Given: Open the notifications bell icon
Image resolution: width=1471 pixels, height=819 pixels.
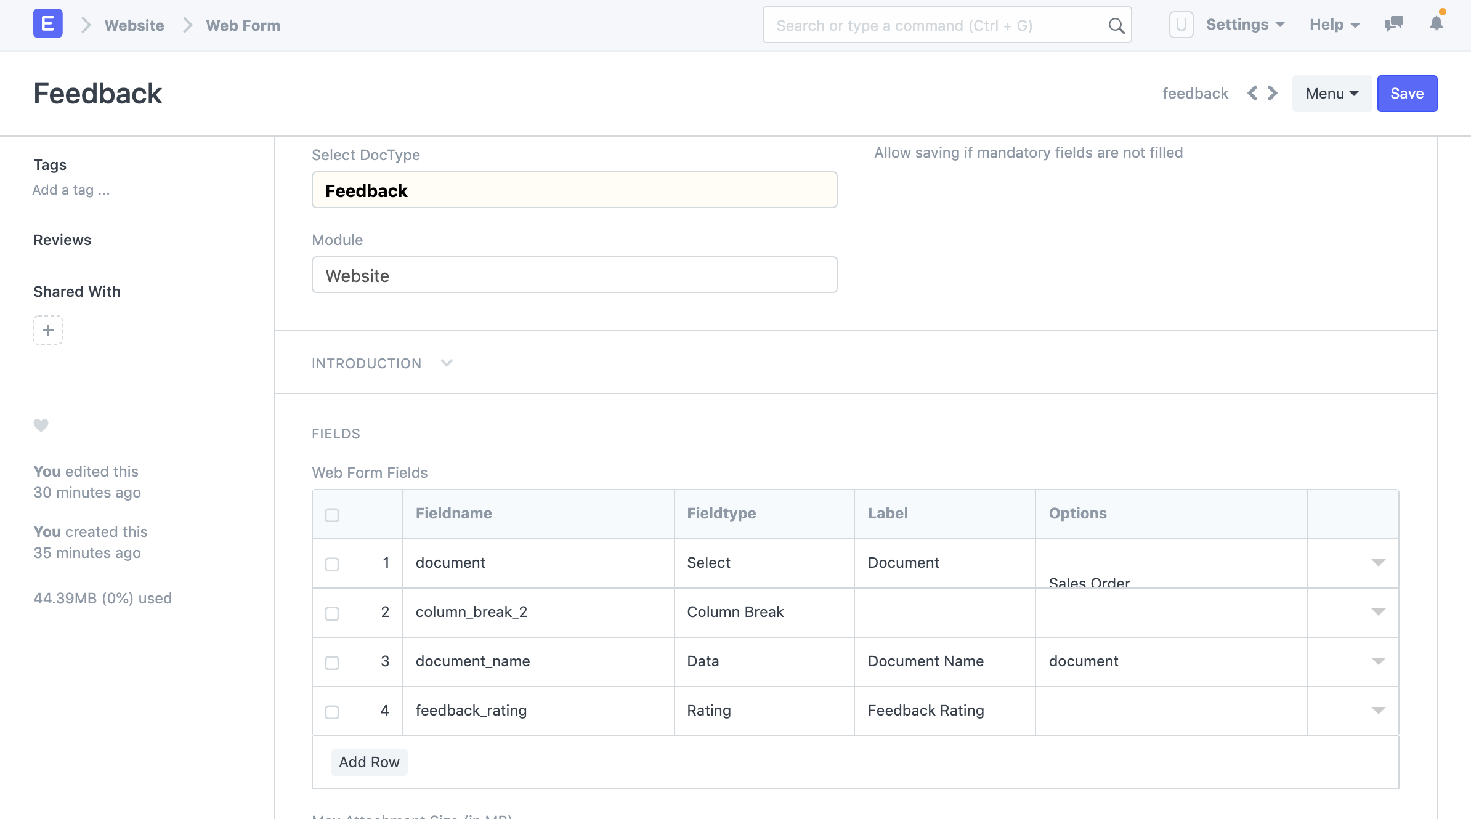Looking at the screenshot, I should [x=1436, y=24].
